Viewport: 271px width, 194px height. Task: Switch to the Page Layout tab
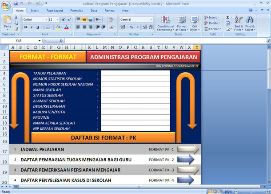pyautogui.click(x=55, y=11)
